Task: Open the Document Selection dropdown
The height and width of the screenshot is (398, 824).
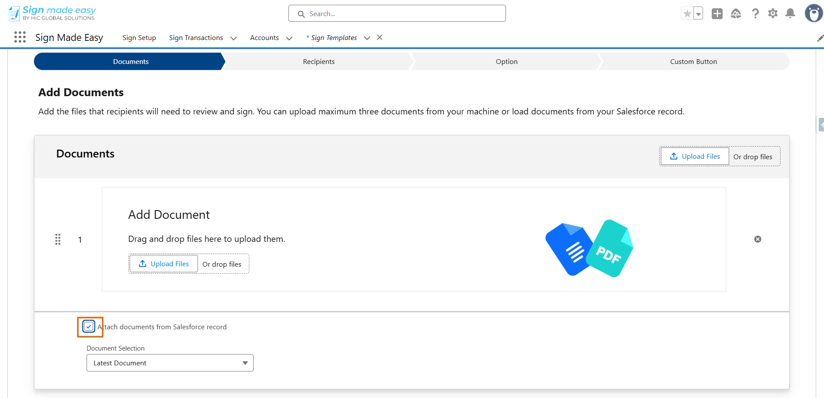Action: pyautogui.click(x=170, y=363)
